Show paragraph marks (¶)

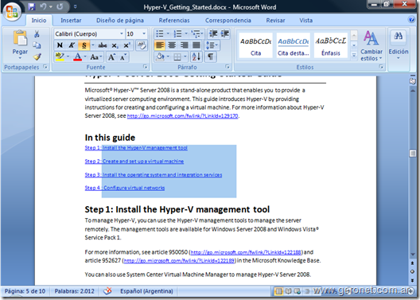click(211, 56)
